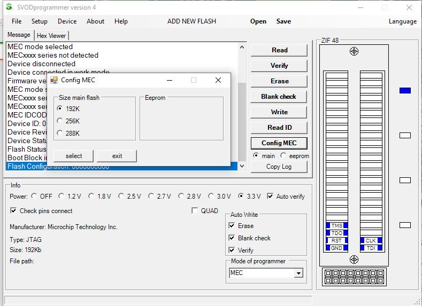Image resolution: width=422 pixels, height=306 pixels.
Task: Enable the QUAD checkbox
Action: pos(195,211)
